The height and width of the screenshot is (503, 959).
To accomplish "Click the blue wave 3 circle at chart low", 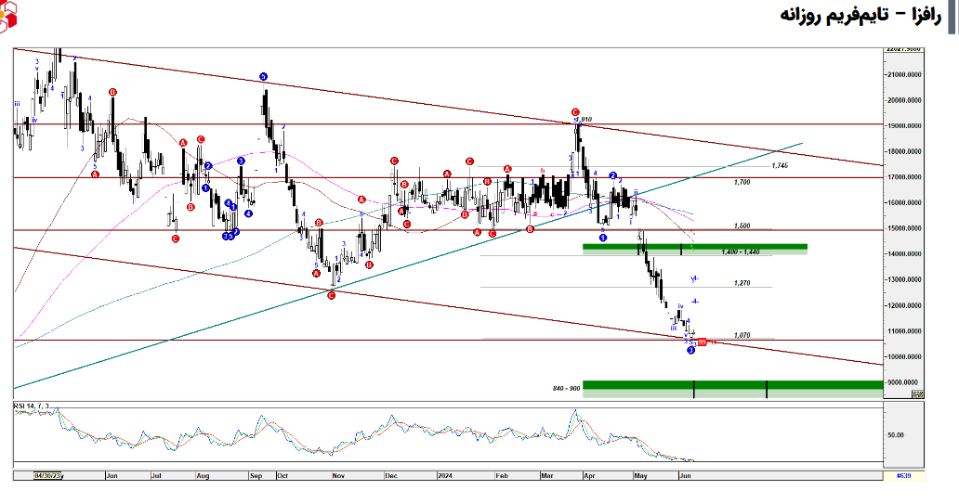I will 691,350.
